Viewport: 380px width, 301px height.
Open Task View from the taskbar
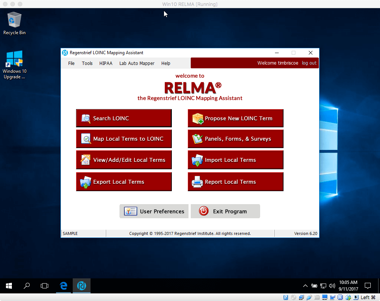click(45, 286)
